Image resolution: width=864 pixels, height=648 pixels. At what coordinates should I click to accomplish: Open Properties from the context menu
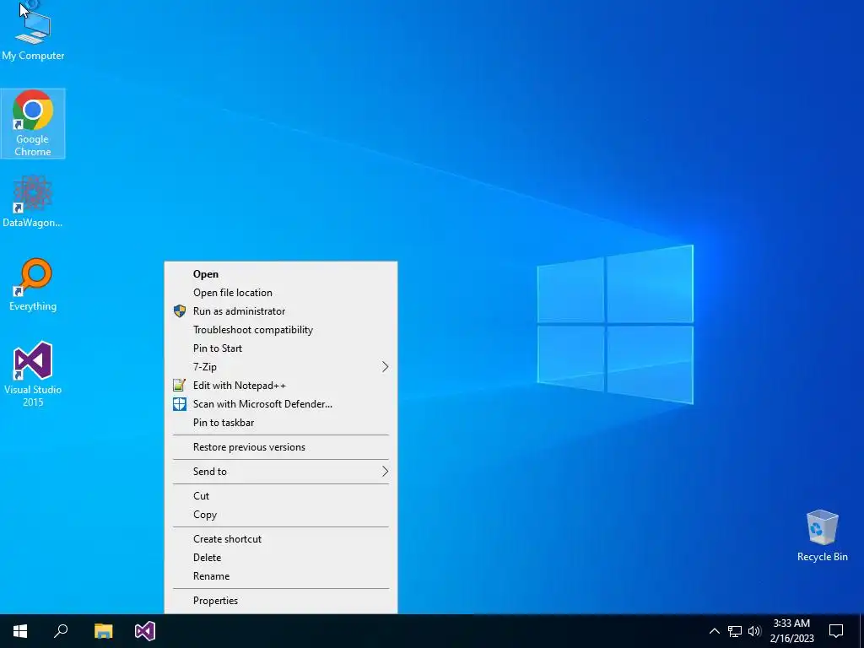(x=281, y=601)
